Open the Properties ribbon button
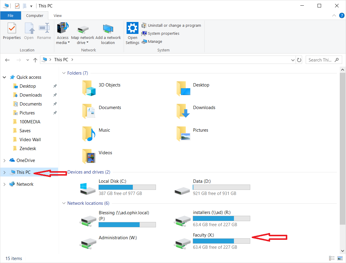 (12, 31)
